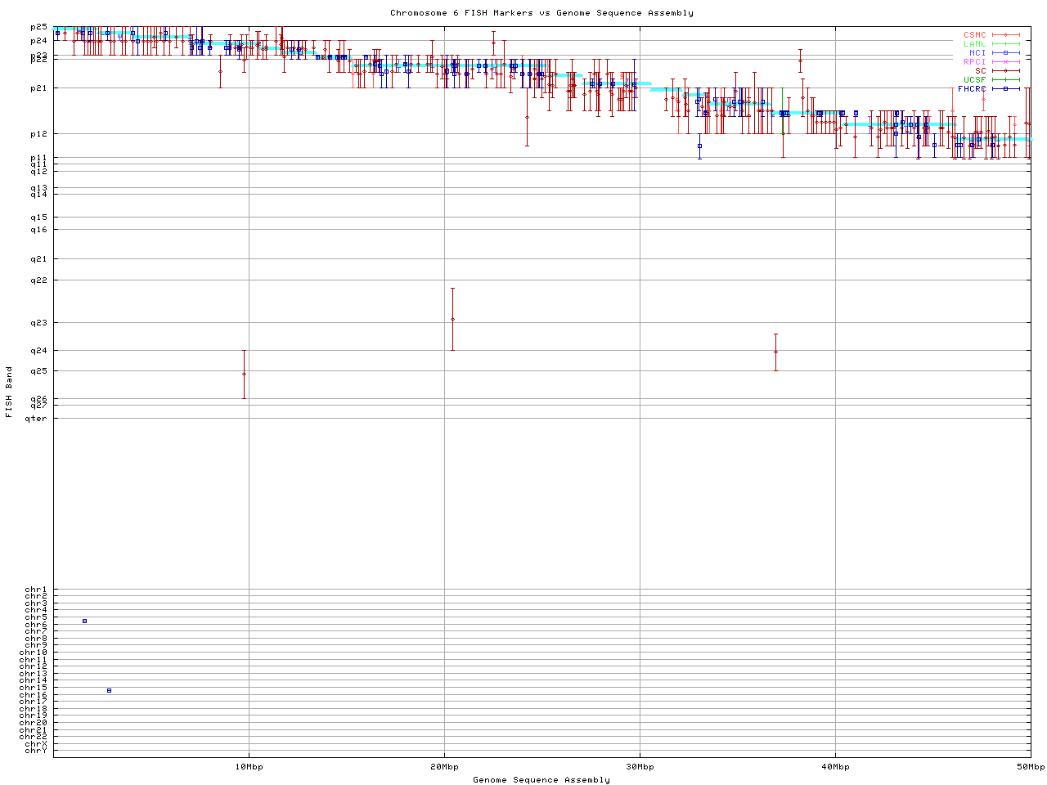Screen dimensions: 1047x785
Task: Select the blue marker between chr5 and chr6
Action: pos(84,621)
